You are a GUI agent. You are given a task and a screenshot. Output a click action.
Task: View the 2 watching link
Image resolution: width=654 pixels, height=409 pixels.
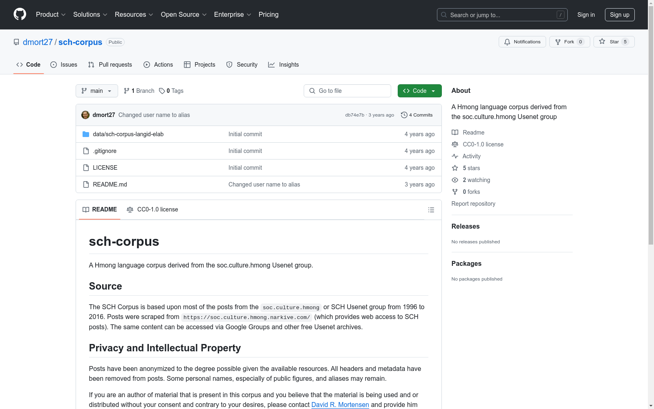(471, 180)
